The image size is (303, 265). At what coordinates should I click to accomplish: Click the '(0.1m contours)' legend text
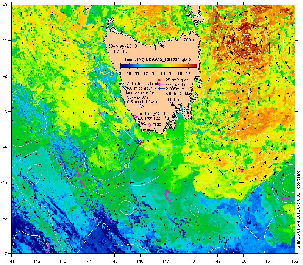pos(141,88)
